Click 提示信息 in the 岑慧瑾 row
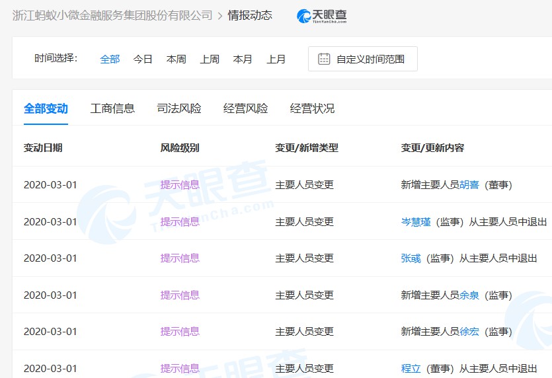Viewport: 552px width, 378px height. (x=180, y=222)
